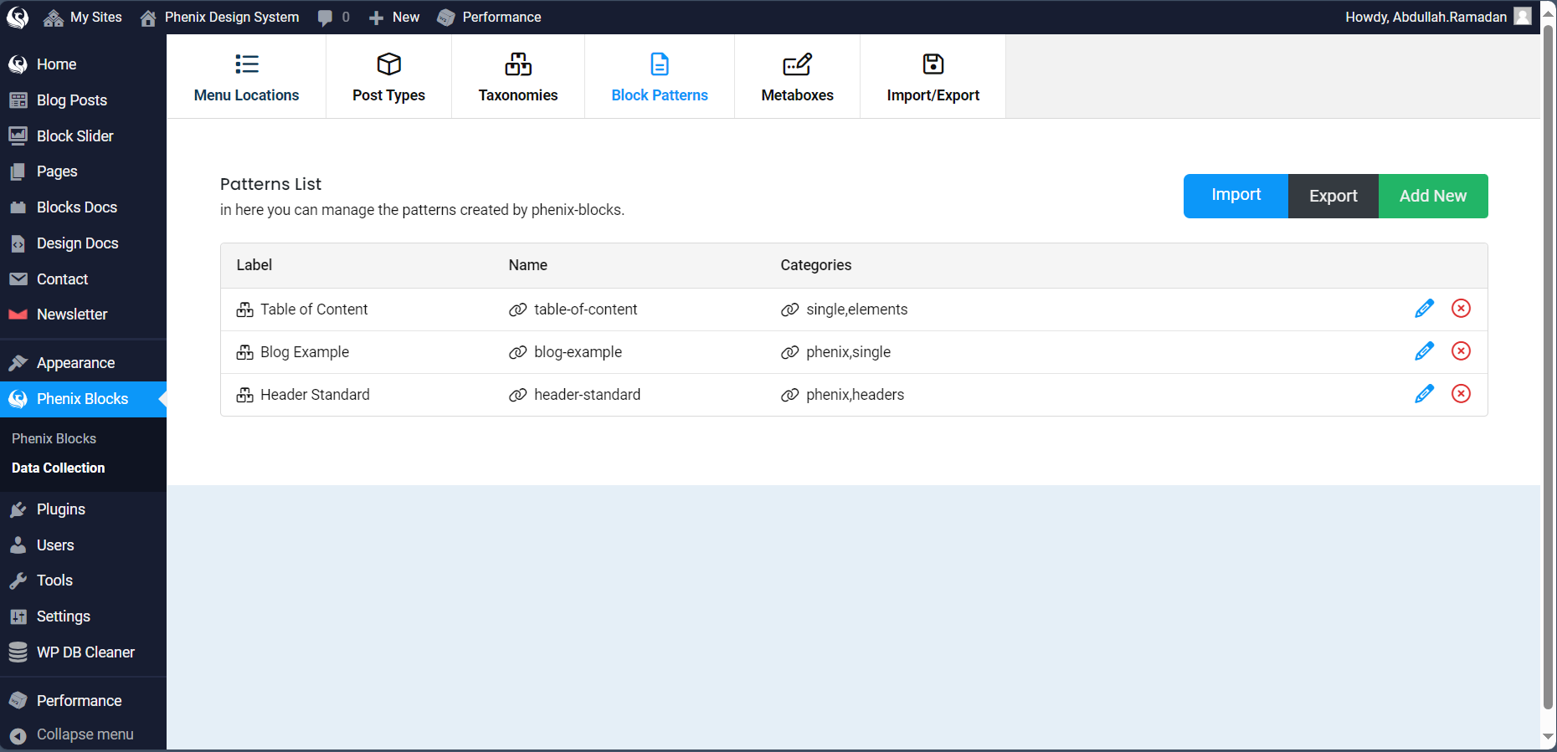Click the Users person icon
The height and width of the screenshot is (752, 1557).
coord(18,545)
